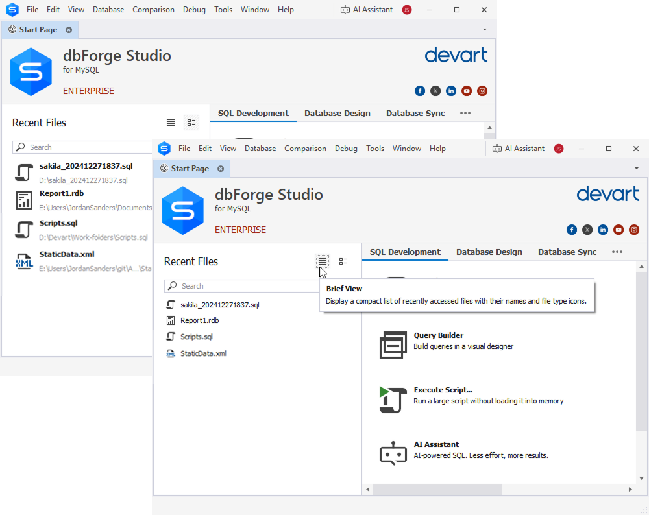
Task: Show more tabs via ellipsis, front window
Action: point(617,252)
